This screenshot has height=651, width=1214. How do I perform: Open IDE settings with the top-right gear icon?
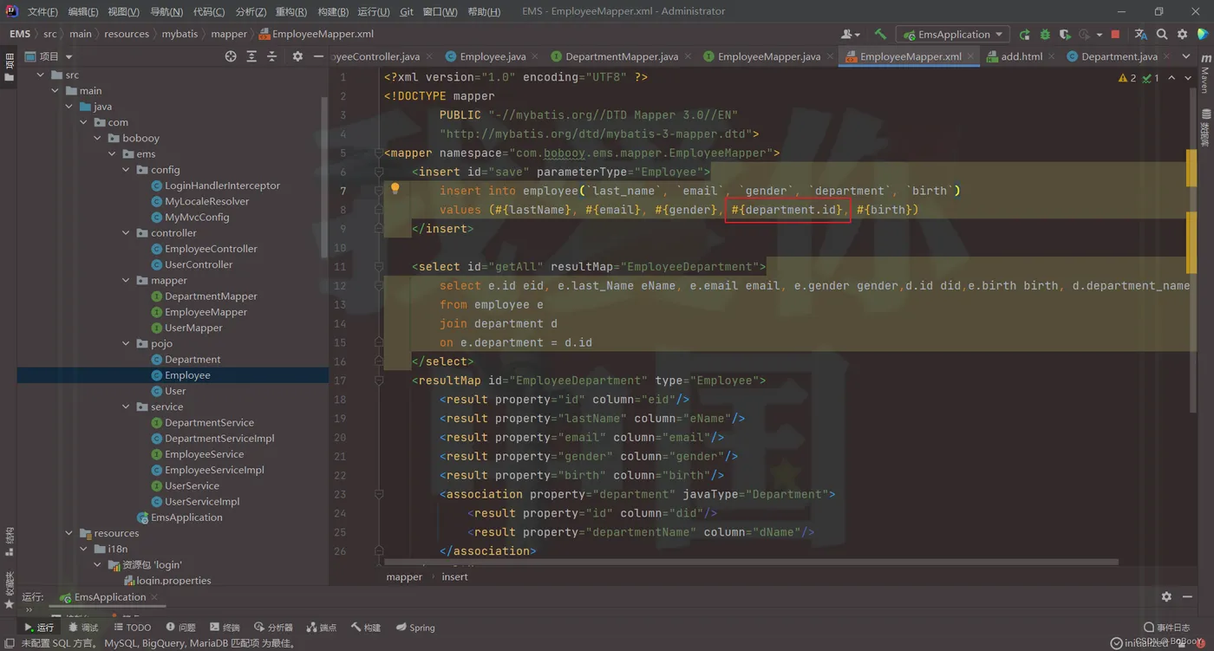1183,35
